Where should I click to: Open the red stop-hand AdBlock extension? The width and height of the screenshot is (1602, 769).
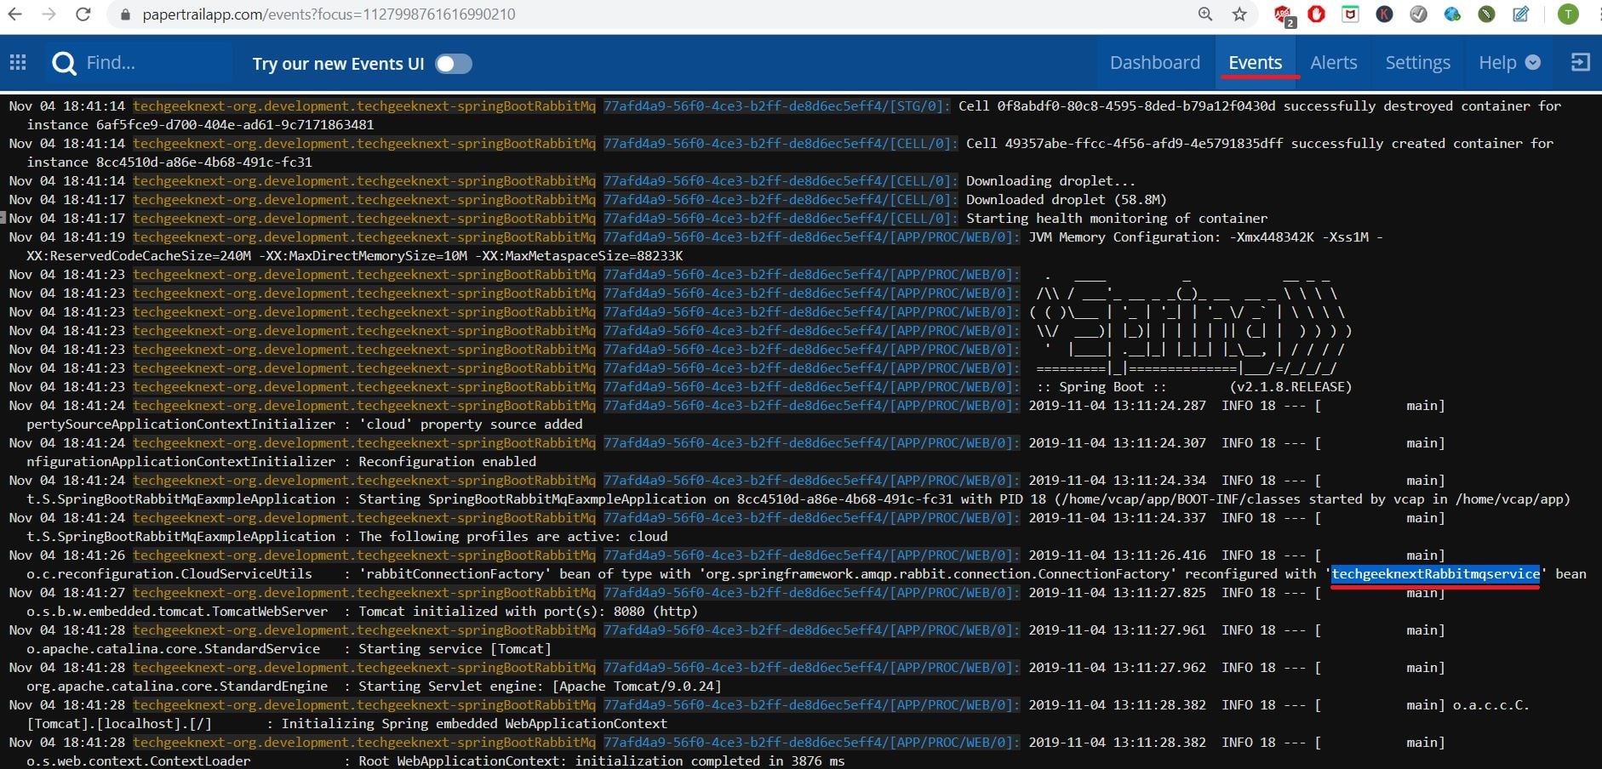click(x=1317, y=14)
